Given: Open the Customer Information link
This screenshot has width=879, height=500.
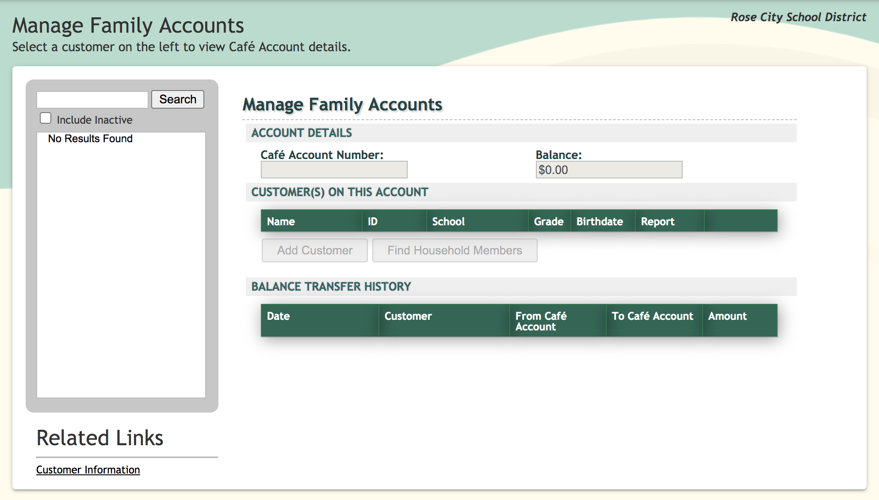Looking at the screenshot, I should point(88,470).
